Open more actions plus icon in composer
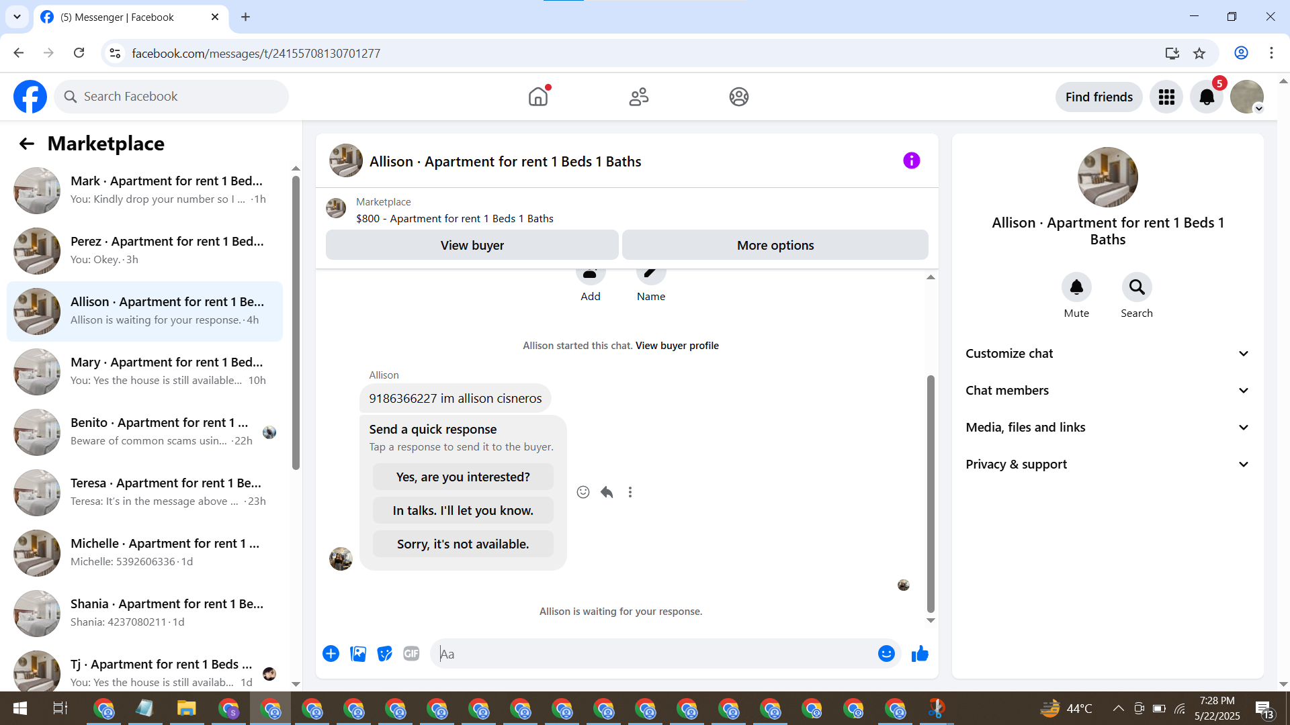This screenshot has height=725, width=1290. coord(331,654)
